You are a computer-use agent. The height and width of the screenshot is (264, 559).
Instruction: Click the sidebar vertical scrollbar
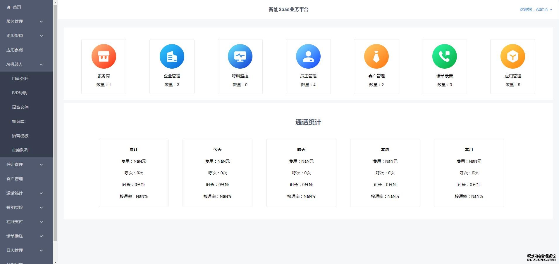click(55, 123)
